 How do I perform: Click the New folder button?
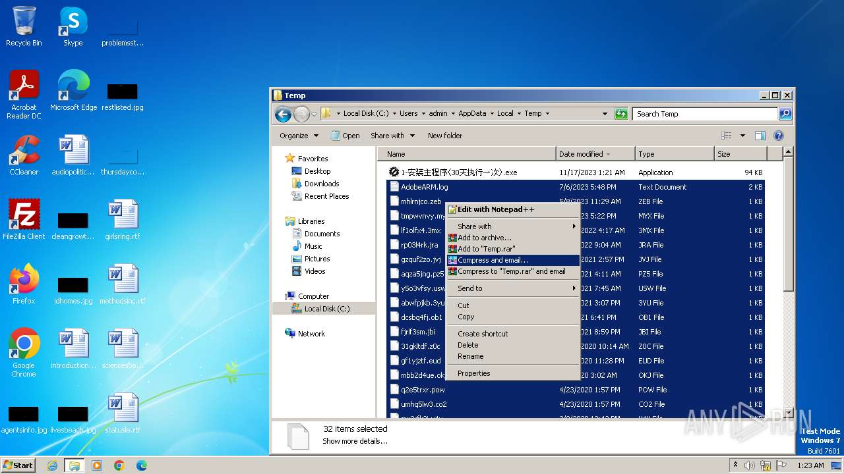pos(445,136)
